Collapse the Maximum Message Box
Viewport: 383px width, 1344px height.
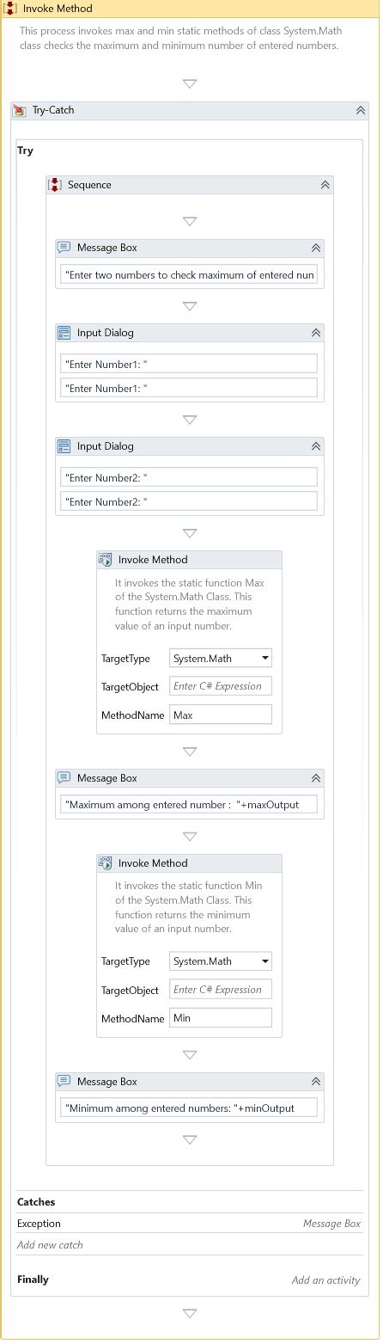point(316,778)
